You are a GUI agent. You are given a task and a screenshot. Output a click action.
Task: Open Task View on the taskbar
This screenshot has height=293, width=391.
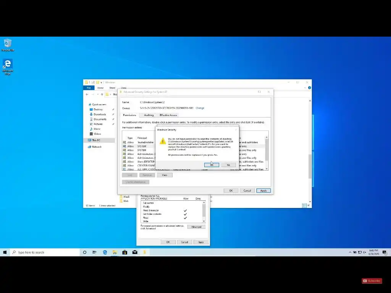tap(95, 253)
